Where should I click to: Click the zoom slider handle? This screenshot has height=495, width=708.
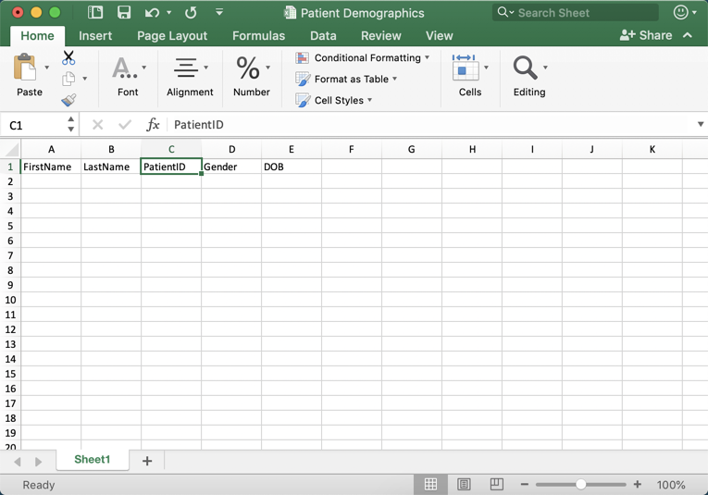click(580, 485)
